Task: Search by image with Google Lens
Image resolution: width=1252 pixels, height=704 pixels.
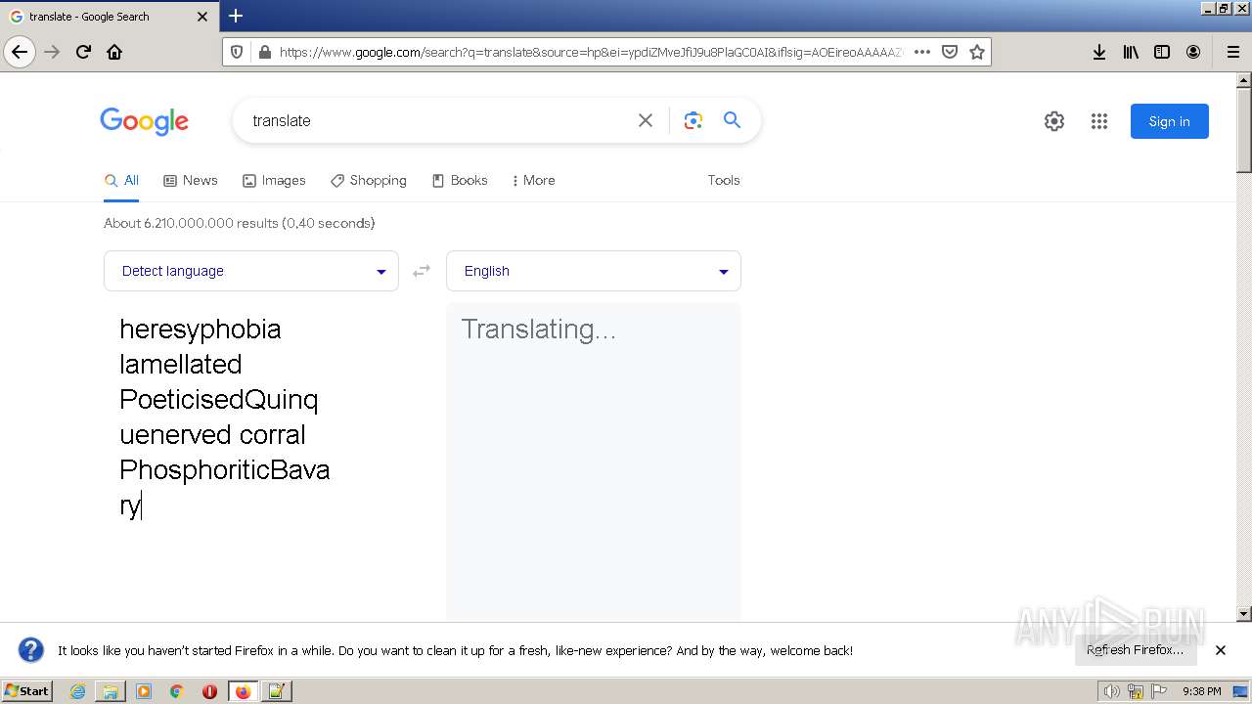Action: coord(693,120)
